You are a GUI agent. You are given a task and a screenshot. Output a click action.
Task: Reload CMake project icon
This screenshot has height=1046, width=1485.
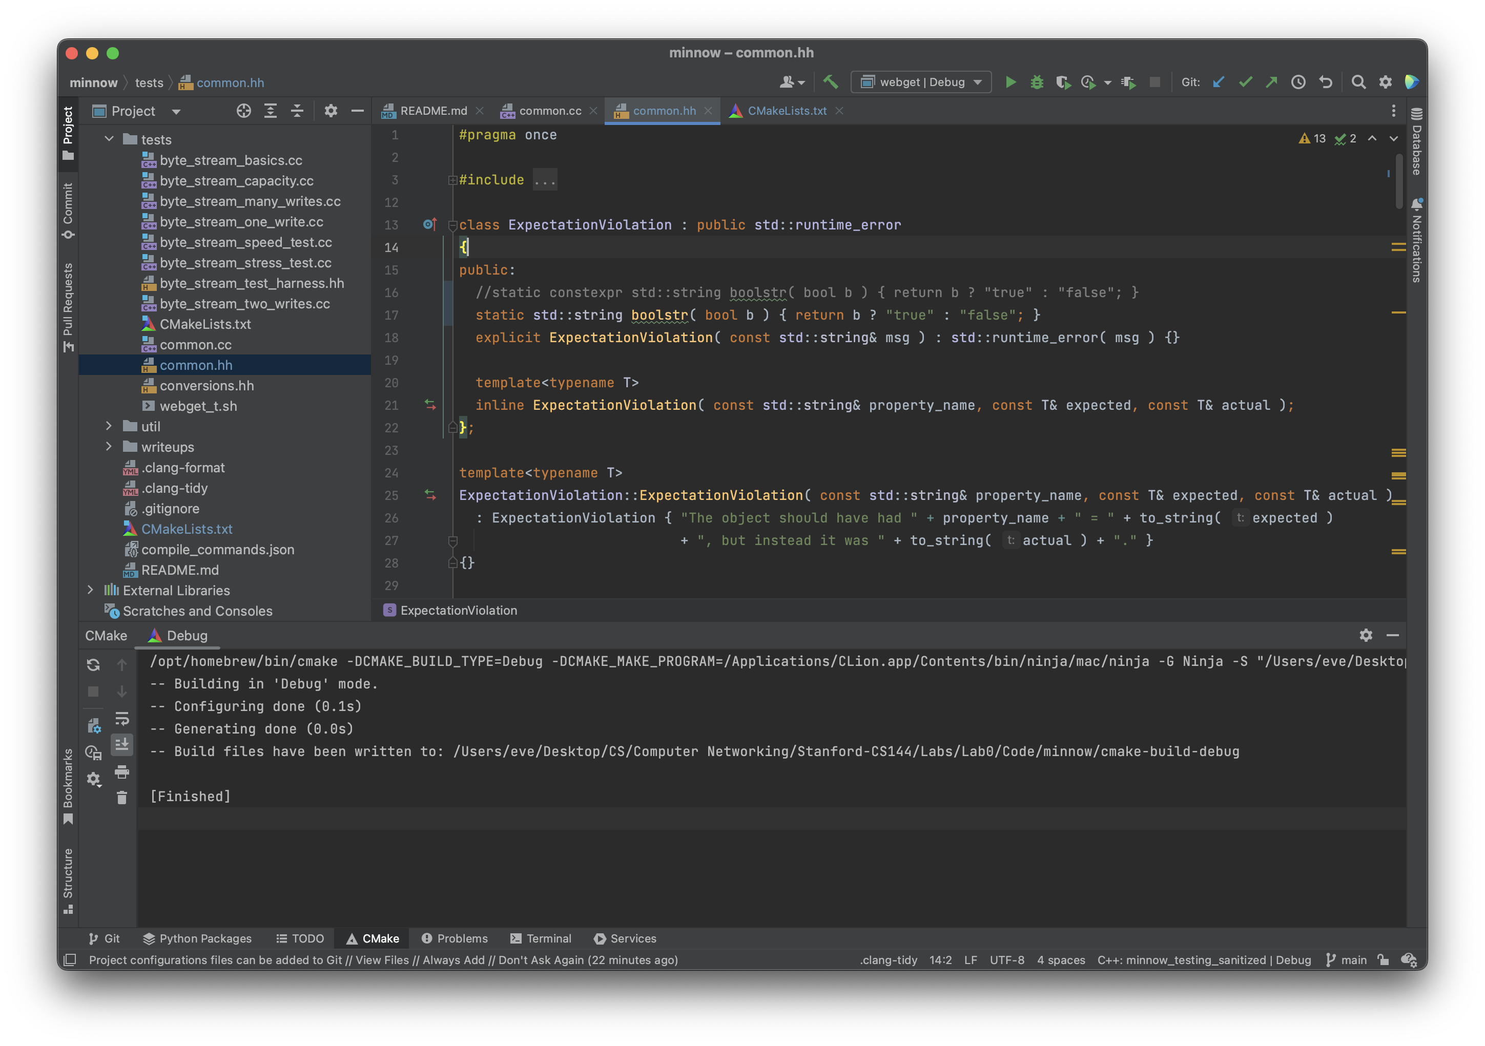(93, 664)
